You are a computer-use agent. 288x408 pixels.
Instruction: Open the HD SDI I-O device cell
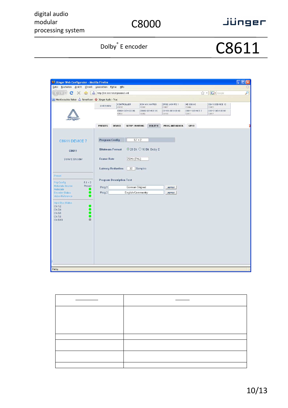196,106
